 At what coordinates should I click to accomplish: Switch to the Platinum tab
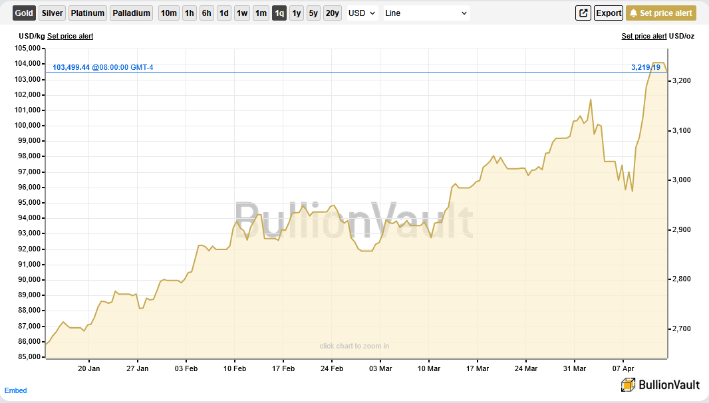88,13
